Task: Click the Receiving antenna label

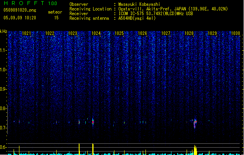Action: (x=89, y=18)
